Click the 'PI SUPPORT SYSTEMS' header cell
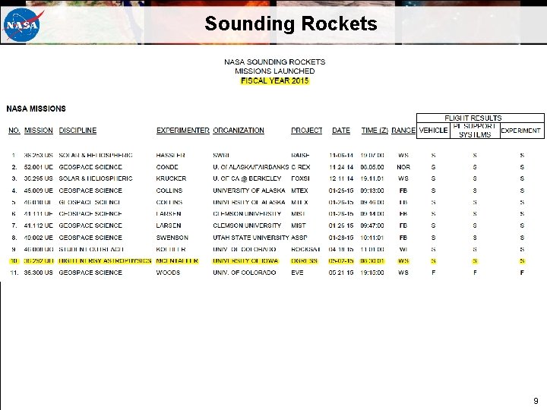The height and width of the screenshot is (410, 547). click(x=475, y=131)
